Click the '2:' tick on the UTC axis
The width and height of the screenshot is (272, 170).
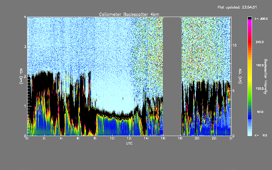point(44,138)
